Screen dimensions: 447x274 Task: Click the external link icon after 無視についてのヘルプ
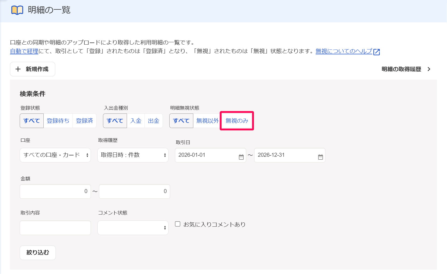377,52
